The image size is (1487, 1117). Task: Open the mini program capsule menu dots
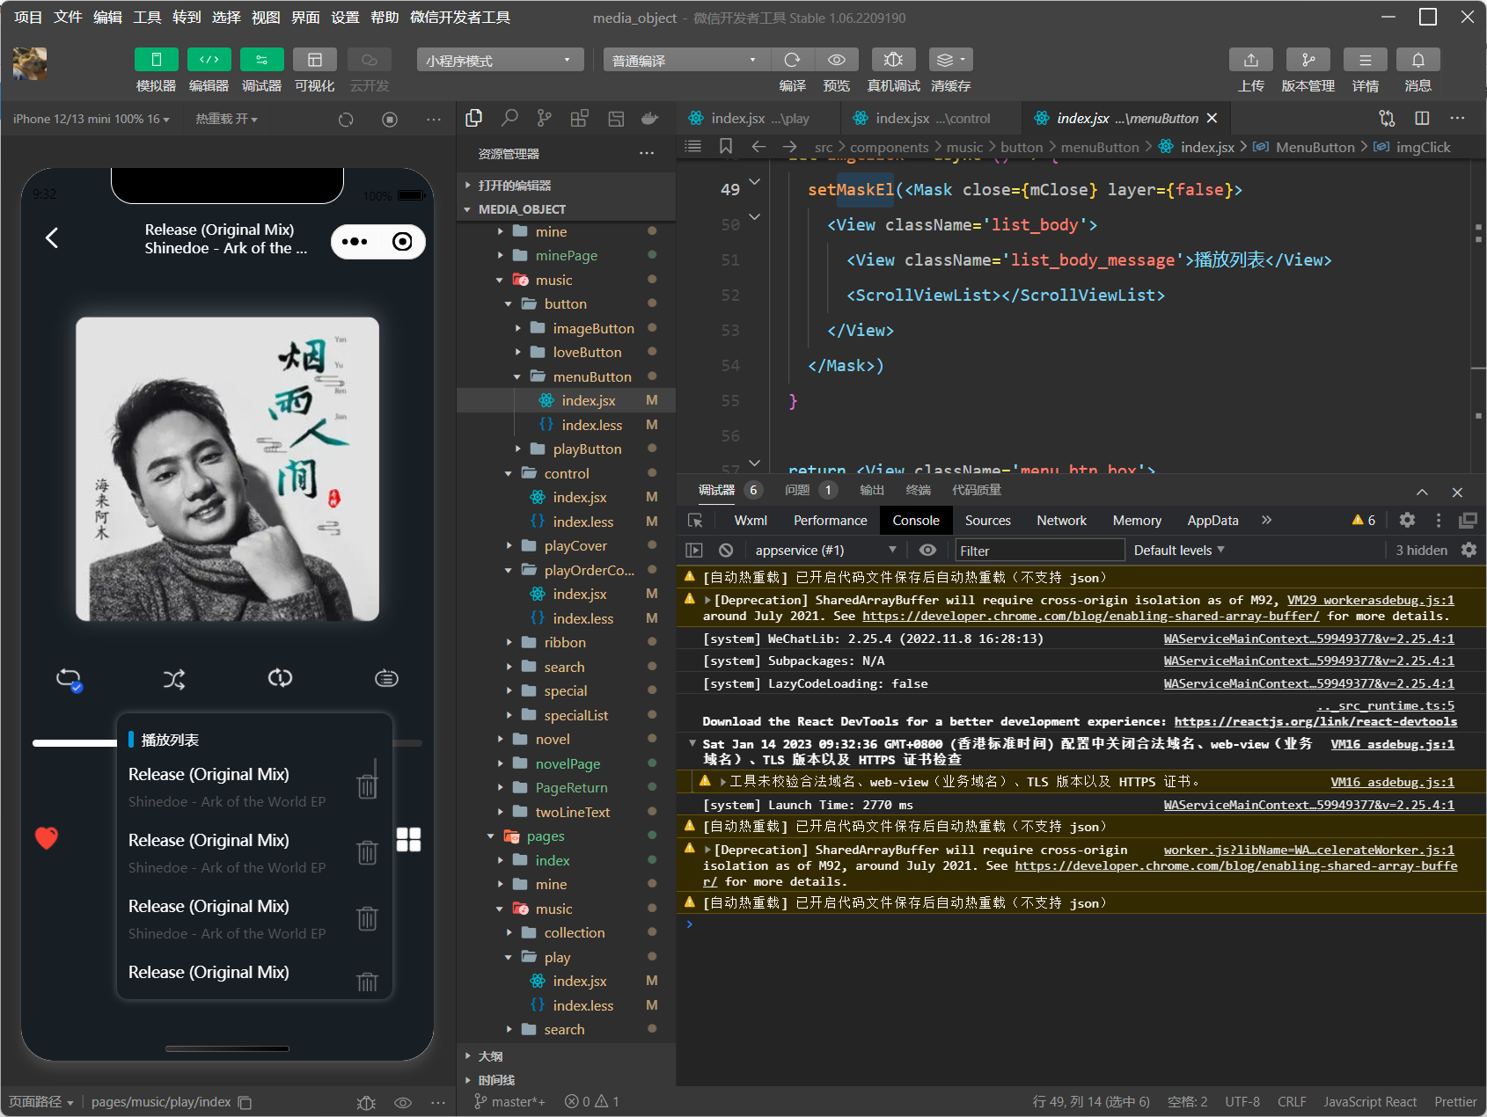355,242
